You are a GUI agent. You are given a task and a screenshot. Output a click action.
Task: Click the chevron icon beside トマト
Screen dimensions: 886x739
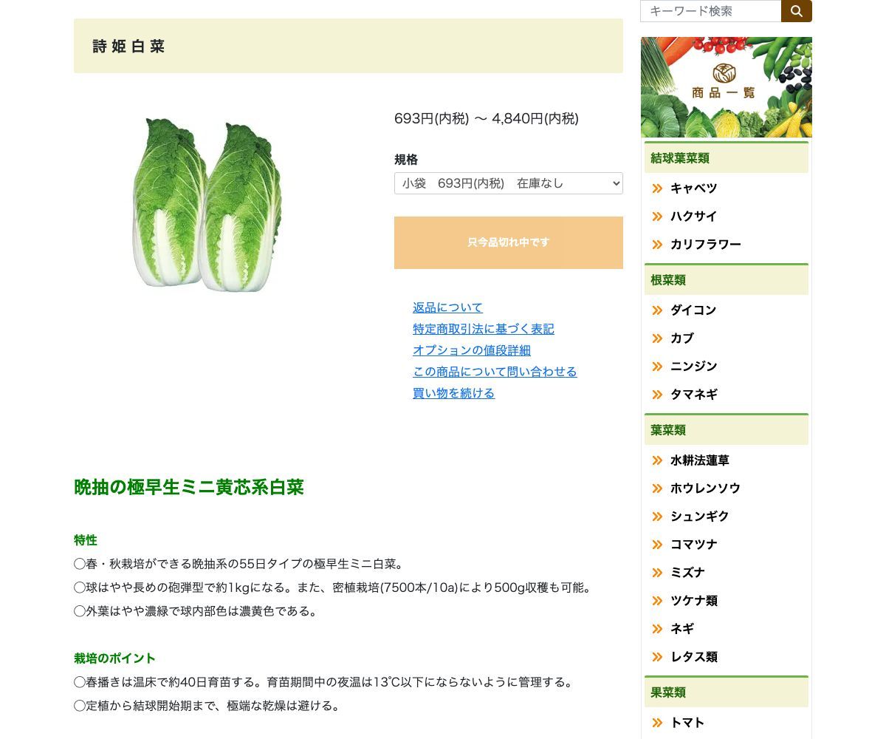pos(656,723)
